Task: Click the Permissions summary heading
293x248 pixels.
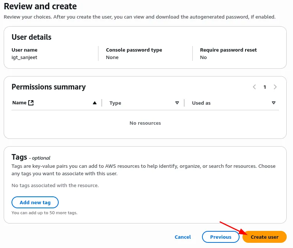Action: click(x=49, y=87)
